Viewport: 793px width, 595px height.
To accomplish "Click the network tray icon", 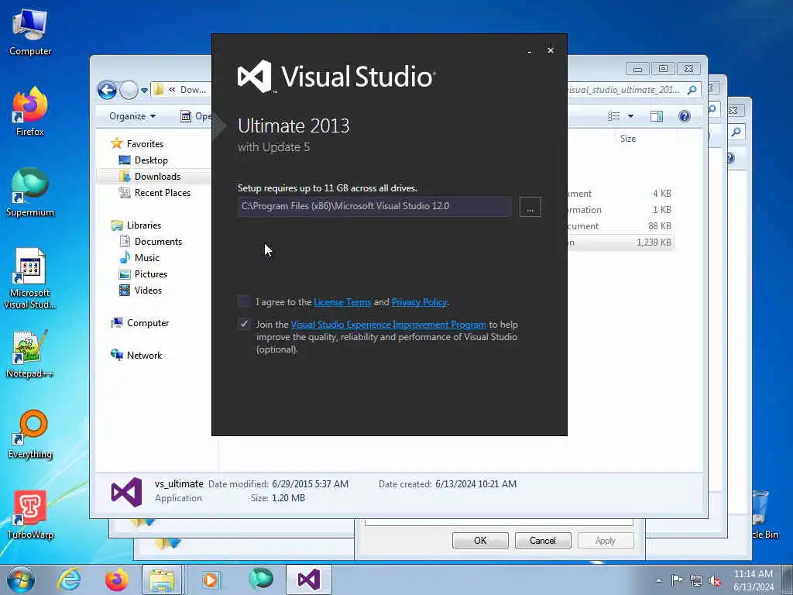I will tap(696, 581).
